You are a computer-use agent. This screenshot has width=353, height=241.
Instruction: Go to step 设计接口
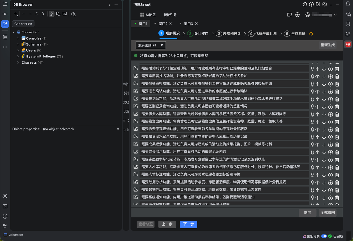point(198,34)
